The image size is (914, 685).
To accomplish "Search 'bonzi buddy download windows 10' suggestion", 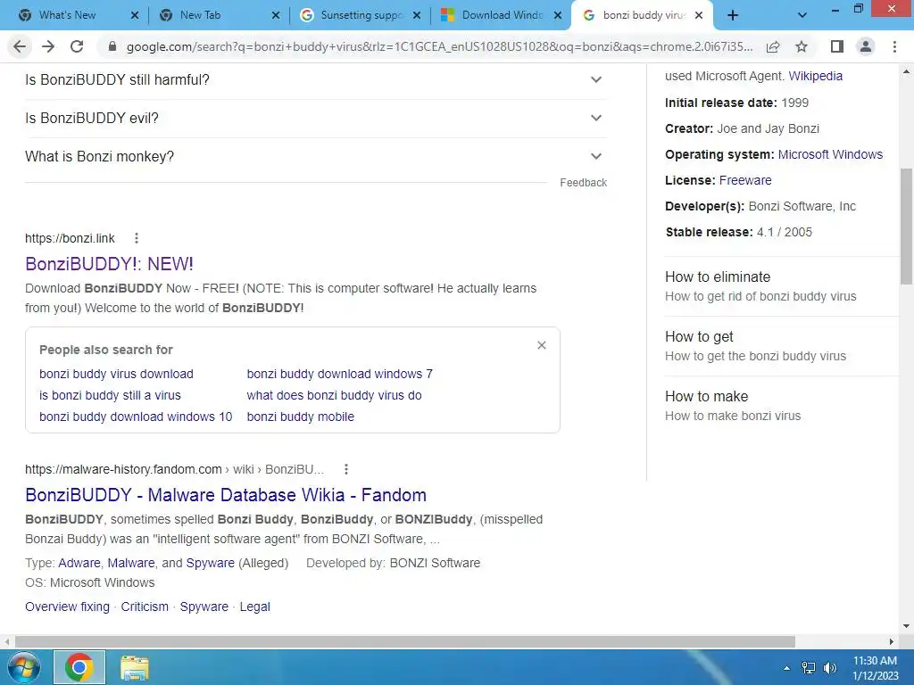I will coord(136,417).
